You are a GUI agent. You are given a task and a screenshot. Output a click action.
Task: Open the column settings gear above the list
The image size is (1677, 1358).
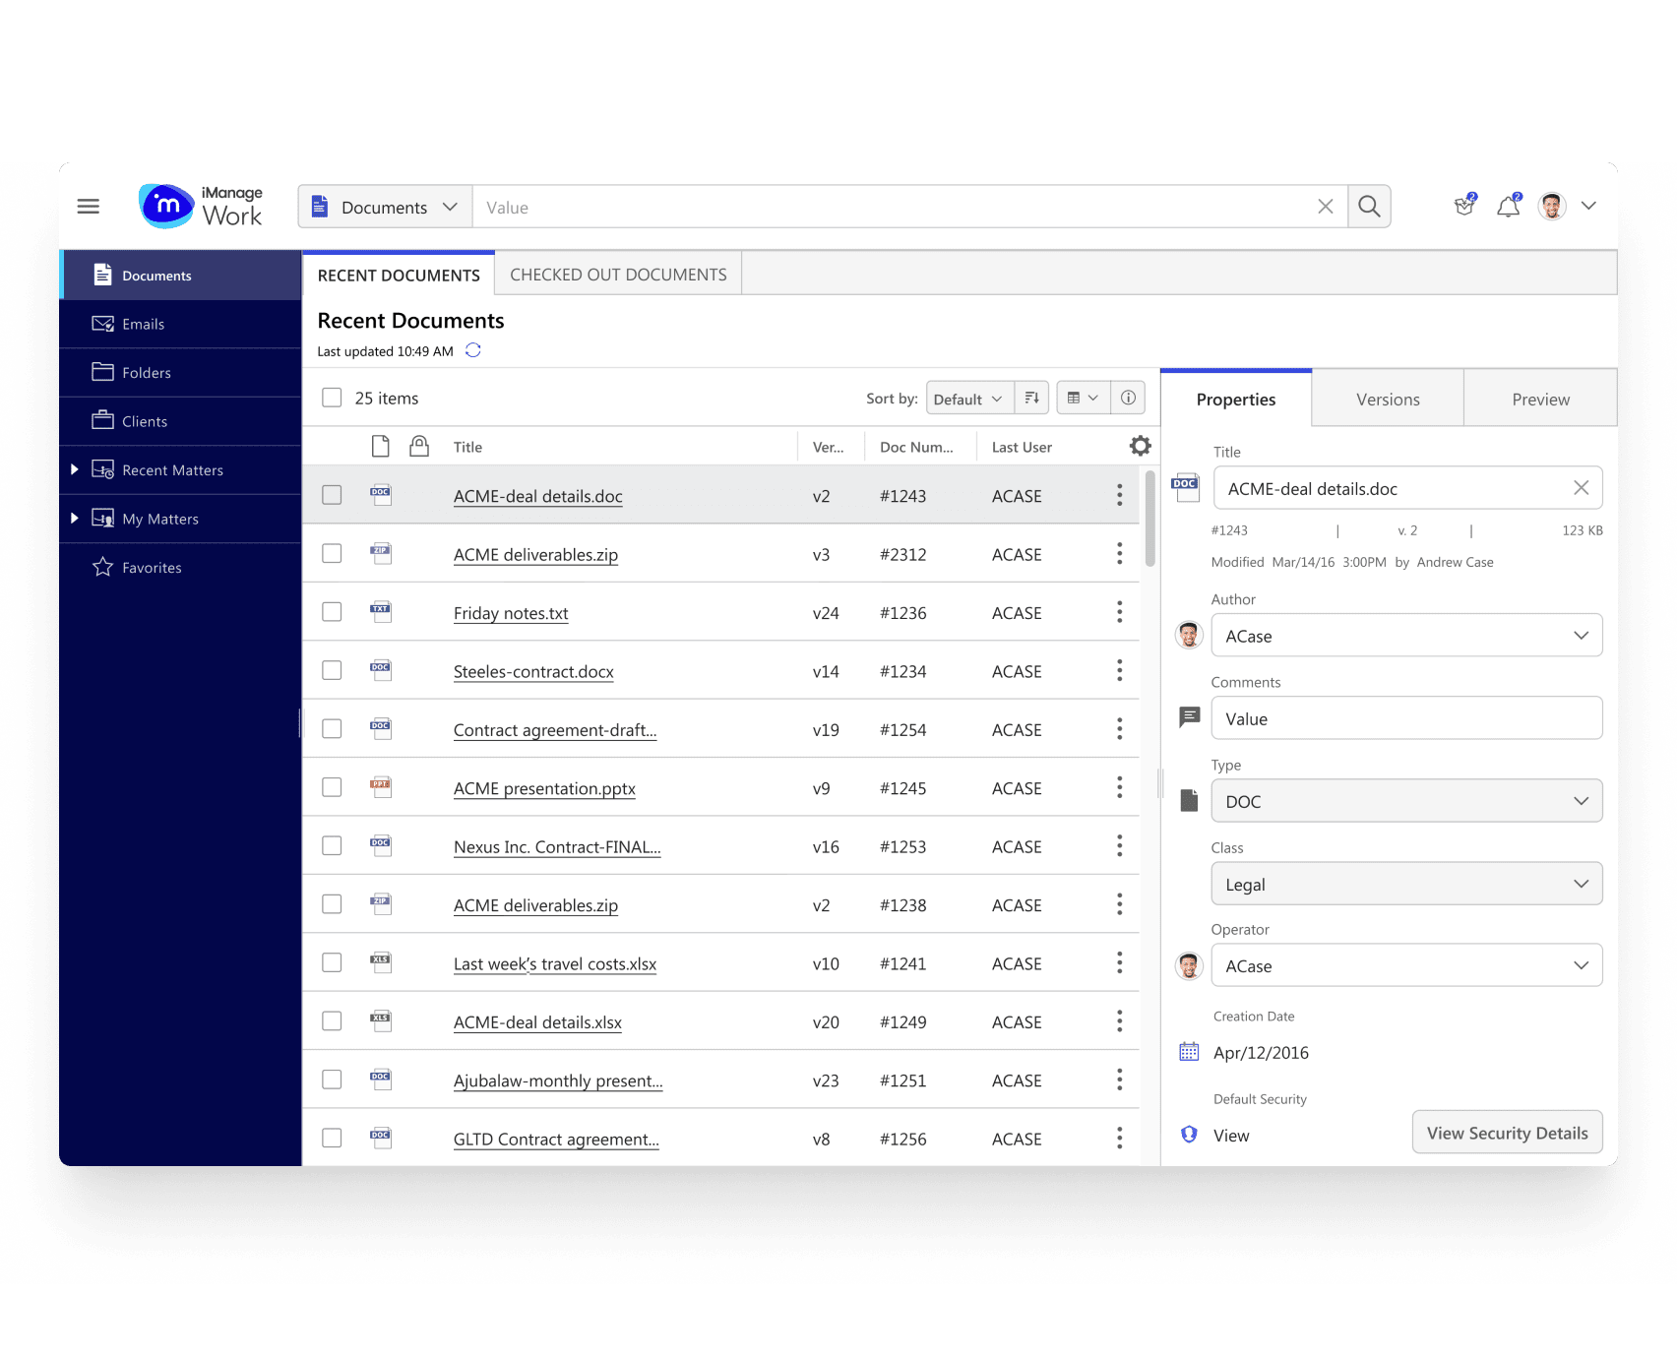point(1141,446)
